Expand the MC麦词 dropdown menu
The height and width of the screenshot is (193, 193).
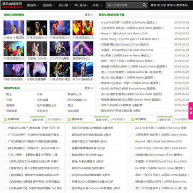pyautogui.click(x=81, y=5)
